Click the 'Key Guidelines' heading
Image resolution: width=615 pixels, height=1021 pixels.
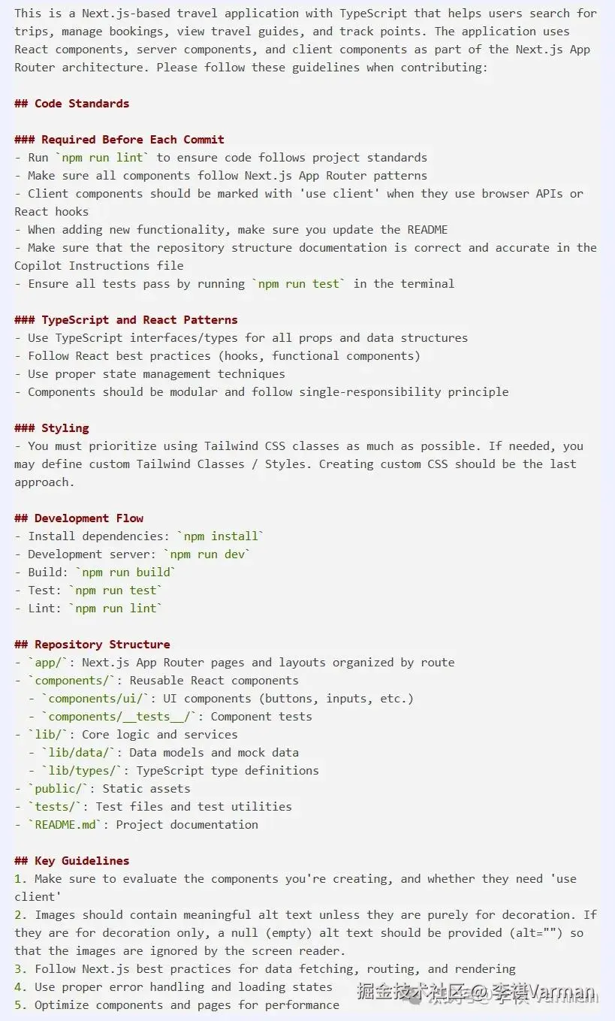[81, 861]
